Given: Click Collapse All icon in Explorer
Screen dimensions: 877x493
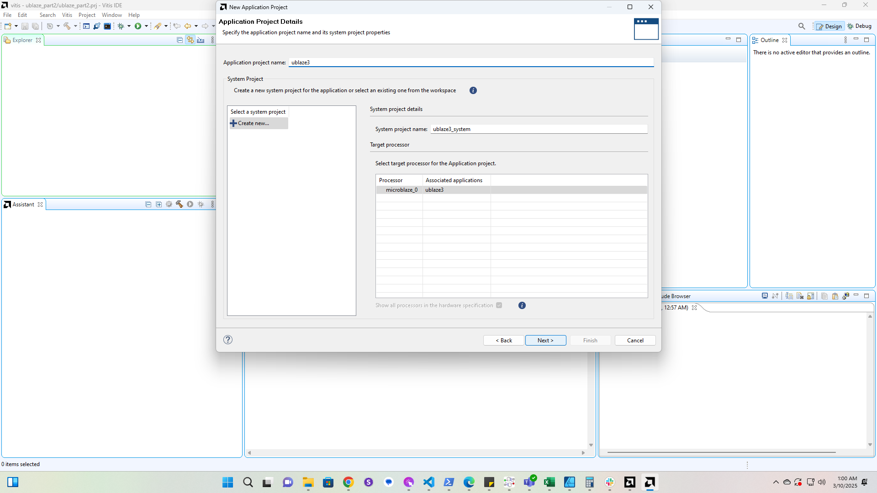Looking at the screenshot, I should click(x=180, y=40).
